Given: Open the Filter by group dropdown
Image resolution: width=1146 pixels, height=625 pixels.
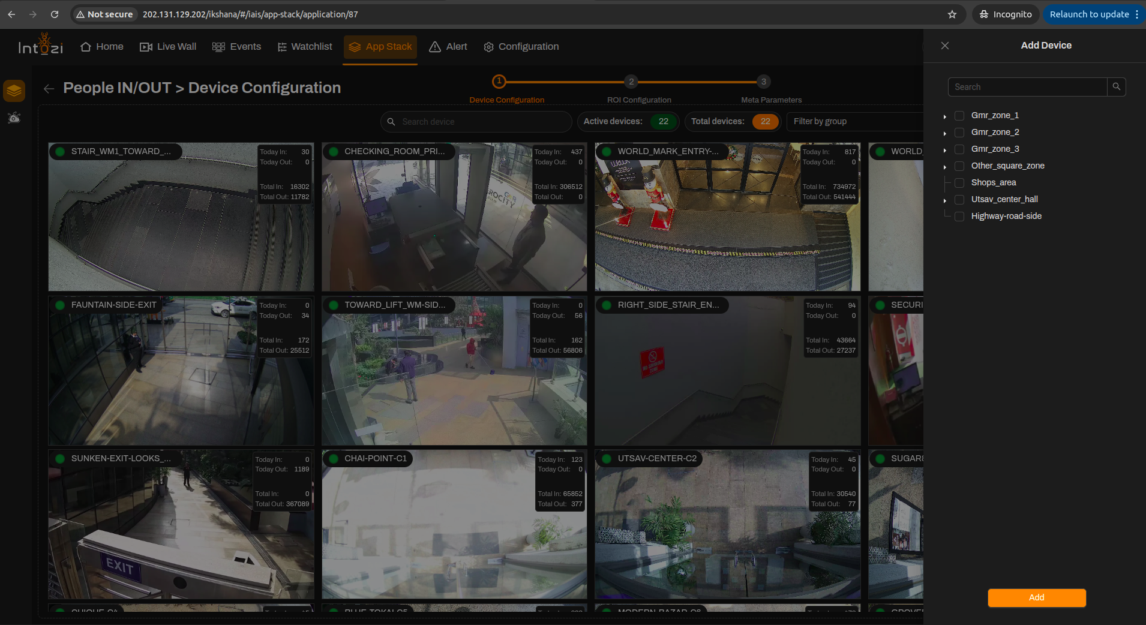Looking at the screenshot, I should [855, 122].
